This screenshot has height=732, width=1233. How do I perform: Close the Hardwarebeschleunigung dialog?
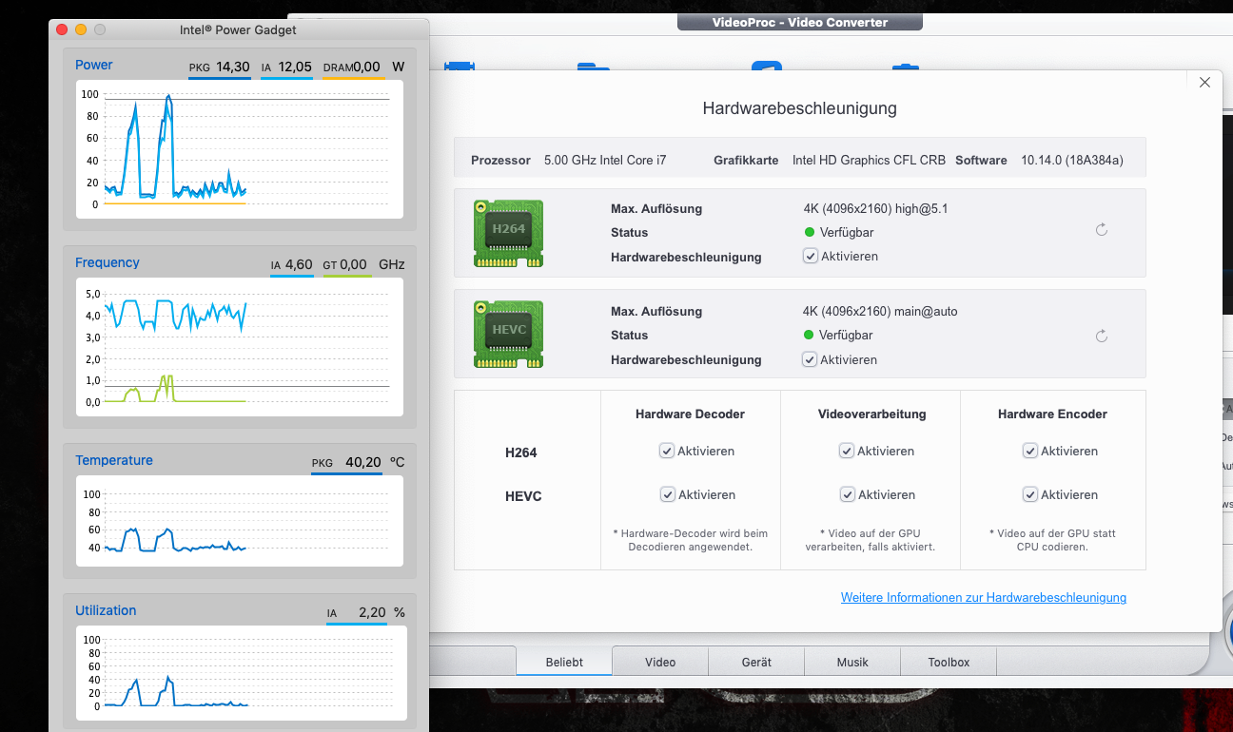[1204, 83]
